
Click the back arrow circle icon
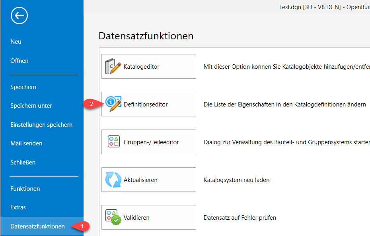(x=19, y=15)
